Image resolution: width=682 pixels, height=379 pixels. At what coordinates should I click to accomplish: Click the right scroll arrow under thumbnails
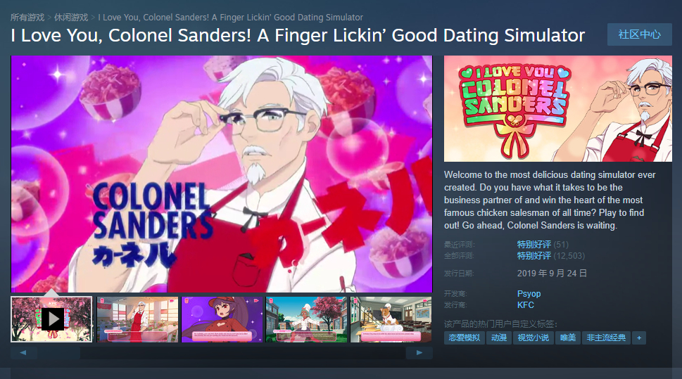click(419, 353)
